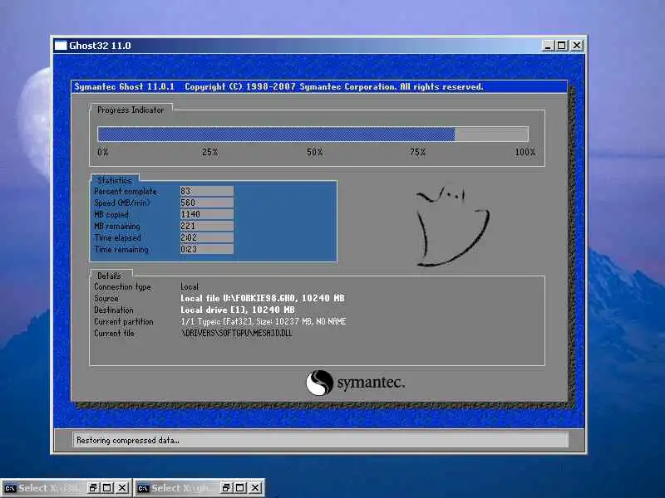Click the Progress Indicator group label
This screenshot has height=498, width=665.
(x=131, y=110)
